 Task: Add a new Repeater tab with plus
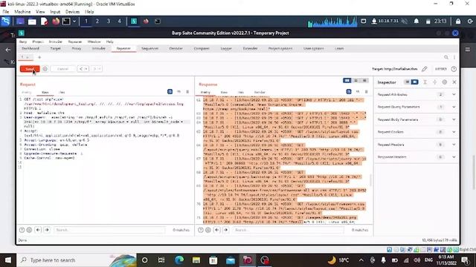(x=39, y=57)
